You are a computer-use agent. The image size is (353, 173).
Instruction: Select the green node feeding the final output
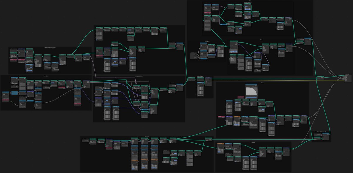click(x=321, y=77)
